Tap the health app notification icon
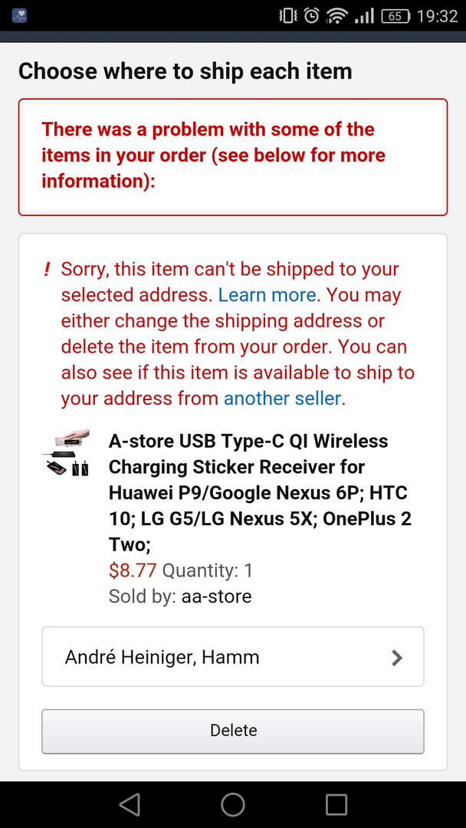The height and width of the screenshot is (828, 466). (x=19, y=15)
